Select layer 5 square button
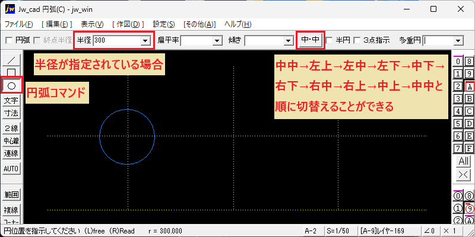Screen dimensions: 475x237 [458, 124]
